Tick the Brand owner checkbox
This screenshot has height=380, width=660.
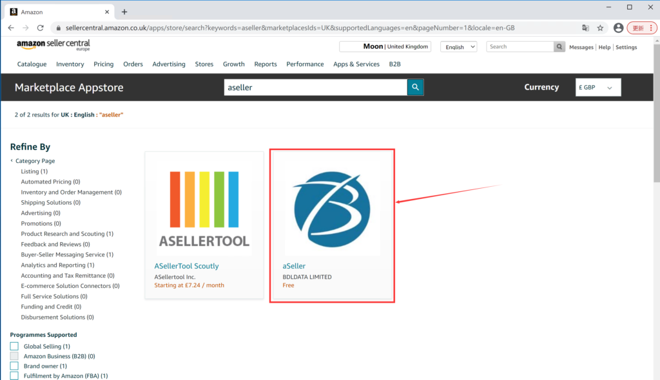(14, 366)
